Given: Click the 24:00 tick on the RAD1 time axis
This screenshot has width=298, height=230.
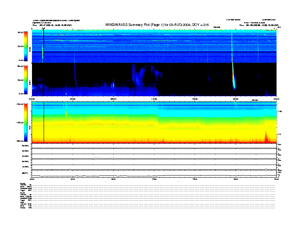Looking at the screenshot, I should [x=276, y=99].
